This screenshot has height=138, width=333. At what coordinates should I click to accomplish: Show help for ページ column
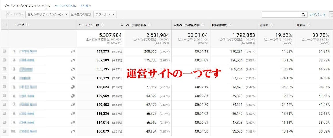click(x=28, y=25)
